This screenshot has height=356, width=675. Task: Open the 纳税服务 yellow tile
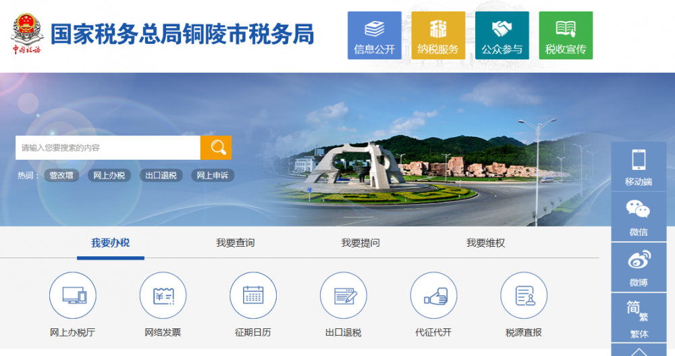[x=438, y=35]
